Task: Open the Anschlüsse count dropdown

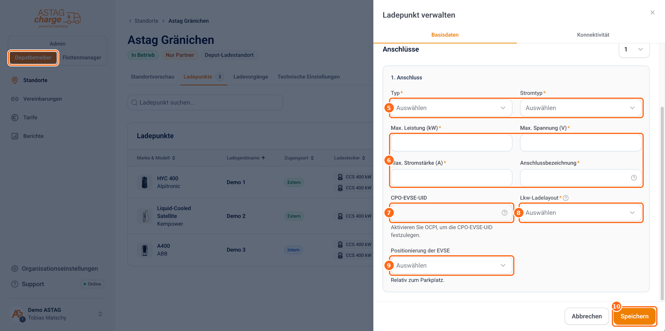Action: [x=634, y=49]
